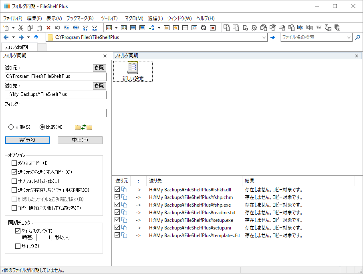Click the folder window toolbar icon

pos(166,28)
